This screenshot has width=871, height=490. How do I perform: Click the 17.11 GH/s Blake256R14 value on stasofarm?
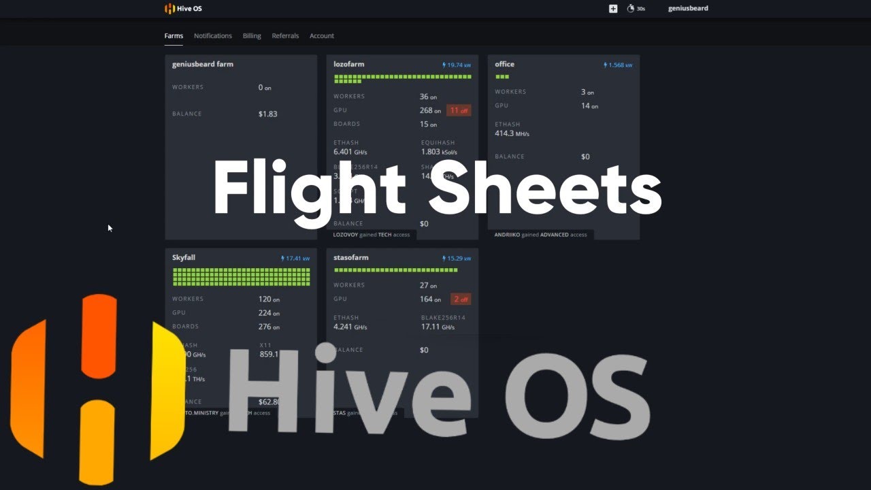tap(438, 327)
